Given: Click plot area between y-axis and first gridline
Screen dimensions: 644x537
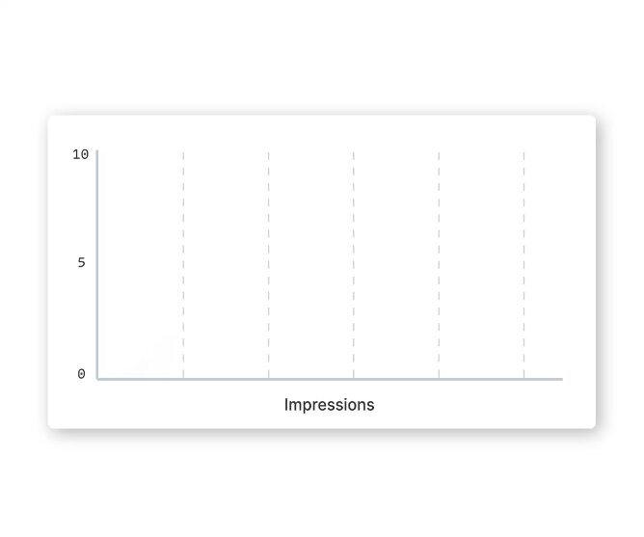Looking at the screenshot, I should [141, 264].
